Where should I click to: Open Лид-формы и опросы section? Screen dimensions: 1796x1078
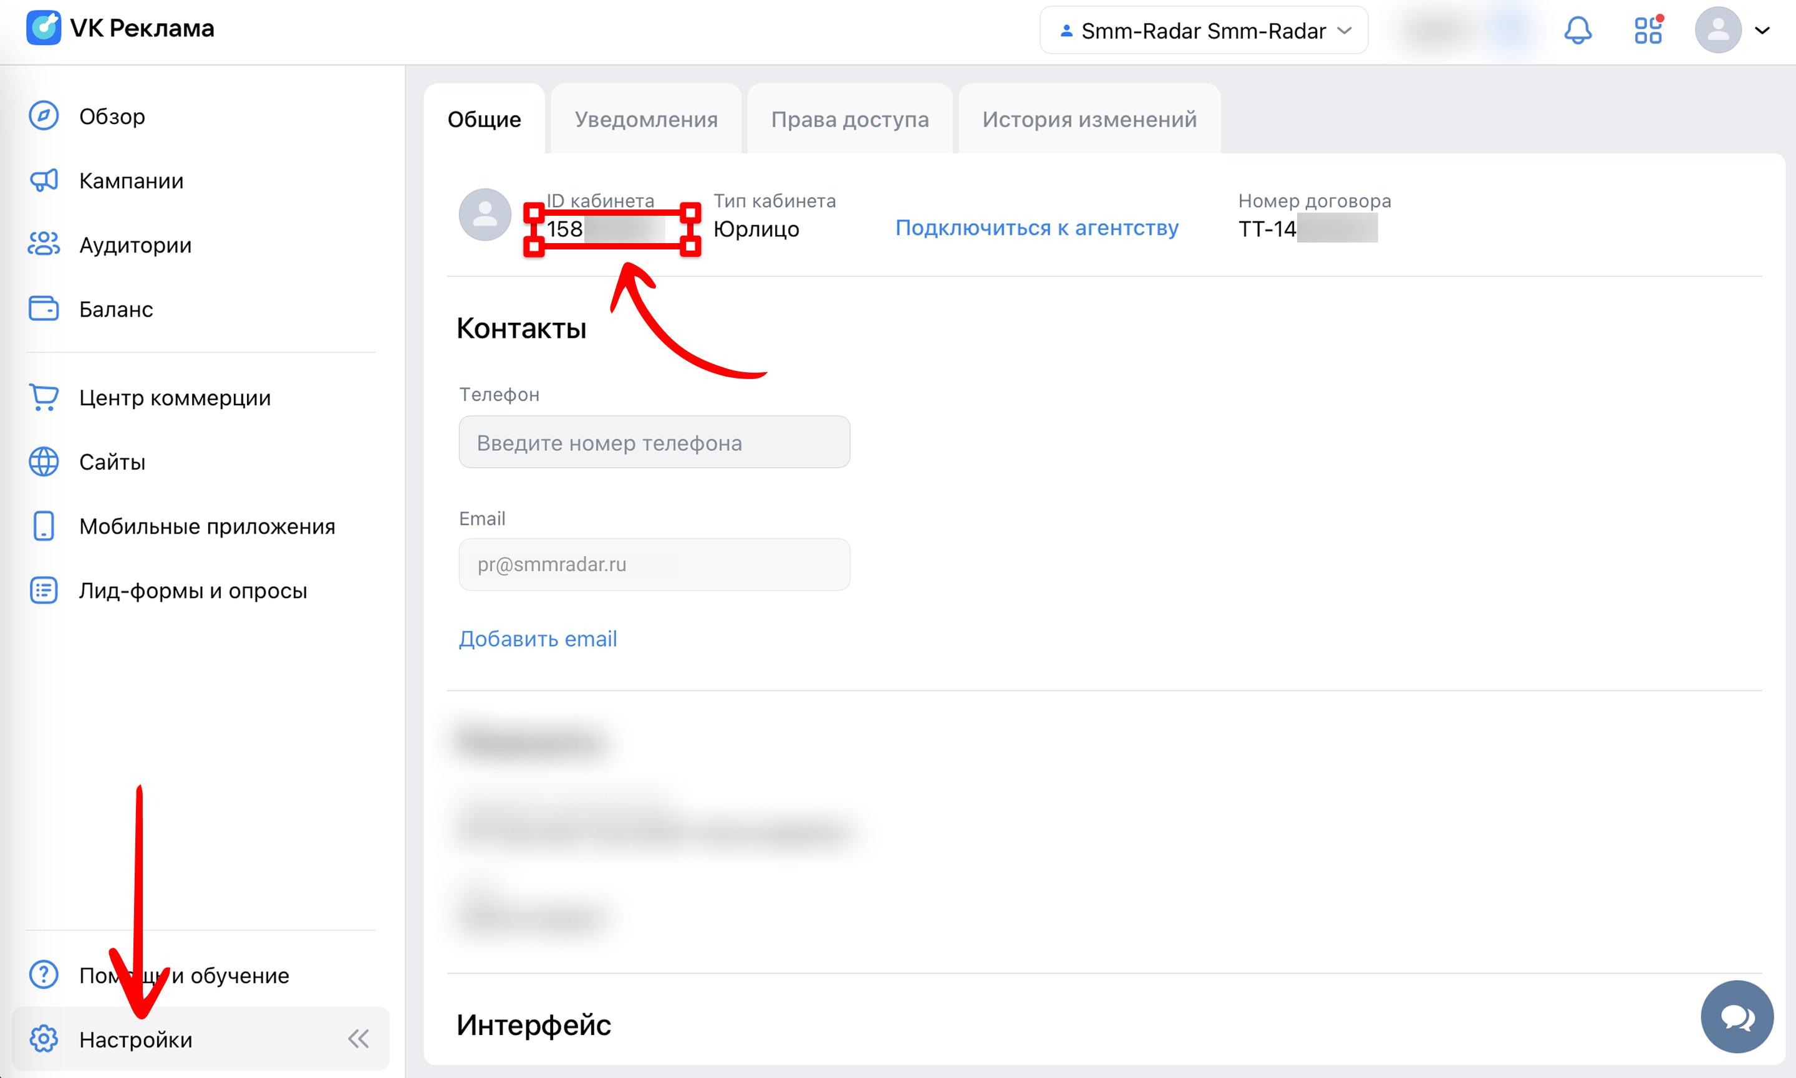click(193, 590)
